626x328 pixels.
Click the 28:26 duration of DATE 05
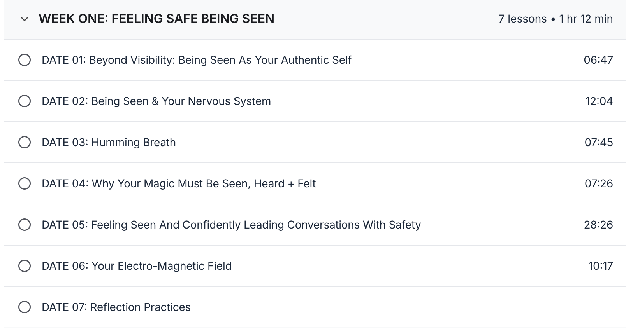tap(598, 225)
